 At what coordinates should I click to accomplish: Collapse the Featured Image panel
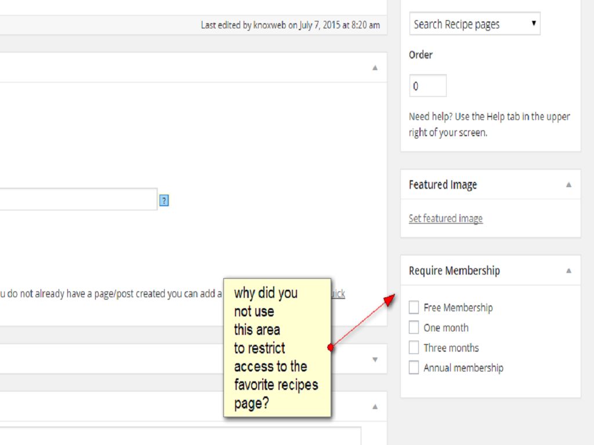(568, 185)
